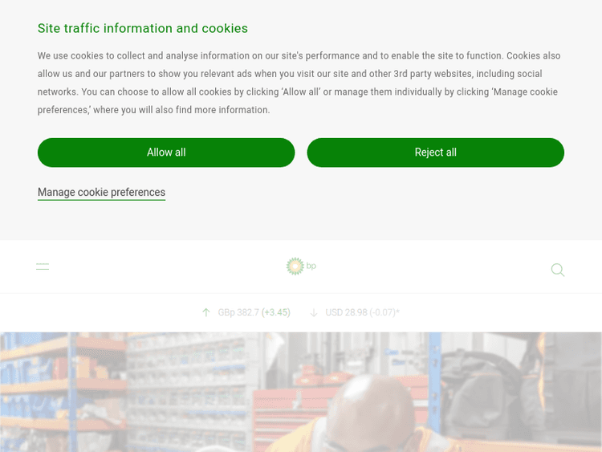Click the green up arrow beside GBp

[x=206, y=312]
